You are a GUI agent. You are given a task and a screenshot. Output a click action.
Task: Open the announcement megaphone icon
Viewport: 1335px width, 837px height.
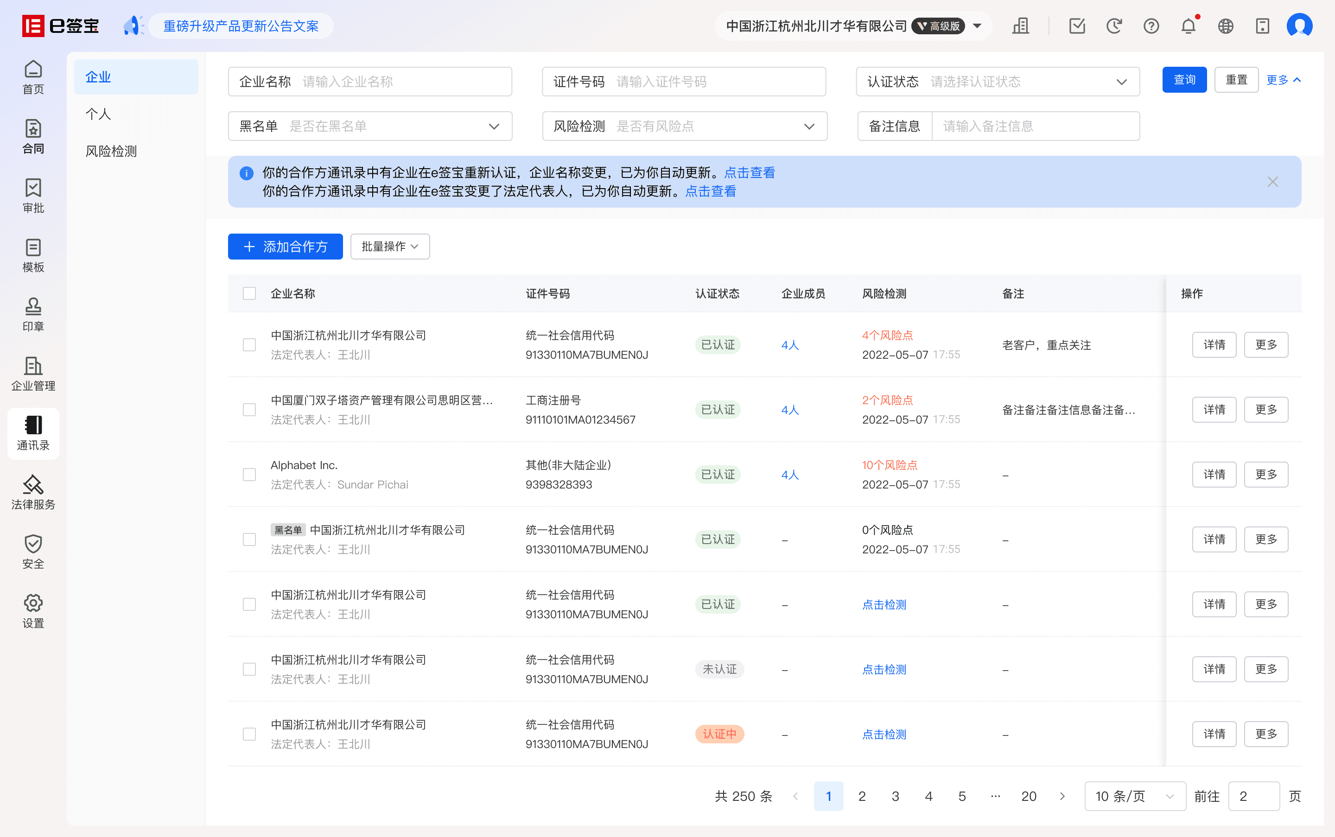pos(133,26)
